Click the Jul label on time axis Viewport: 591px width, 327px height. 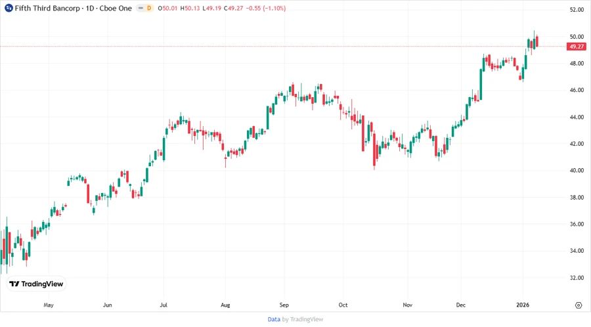pos(164,305)
